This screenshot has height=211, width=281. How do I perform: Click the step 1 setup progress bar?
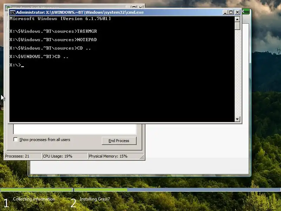(x=37, y=190)
